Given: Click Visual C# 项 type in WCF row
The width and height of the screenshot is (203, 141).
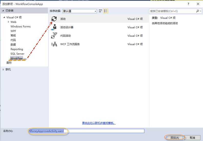Looking at the screenshot, I should [135, 44].
